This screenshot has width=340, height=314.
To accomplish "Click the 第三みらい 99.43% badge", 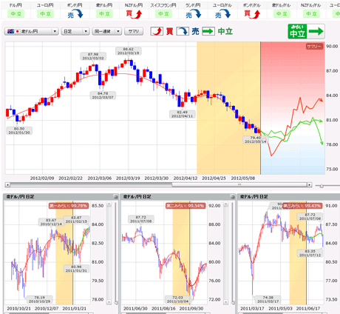I will [x=302, y=206].
